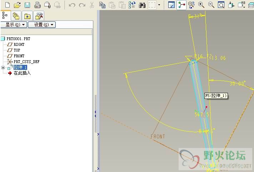Copy the selected feature
Viewport: 254px width, 172px height.
pos(102,5)
